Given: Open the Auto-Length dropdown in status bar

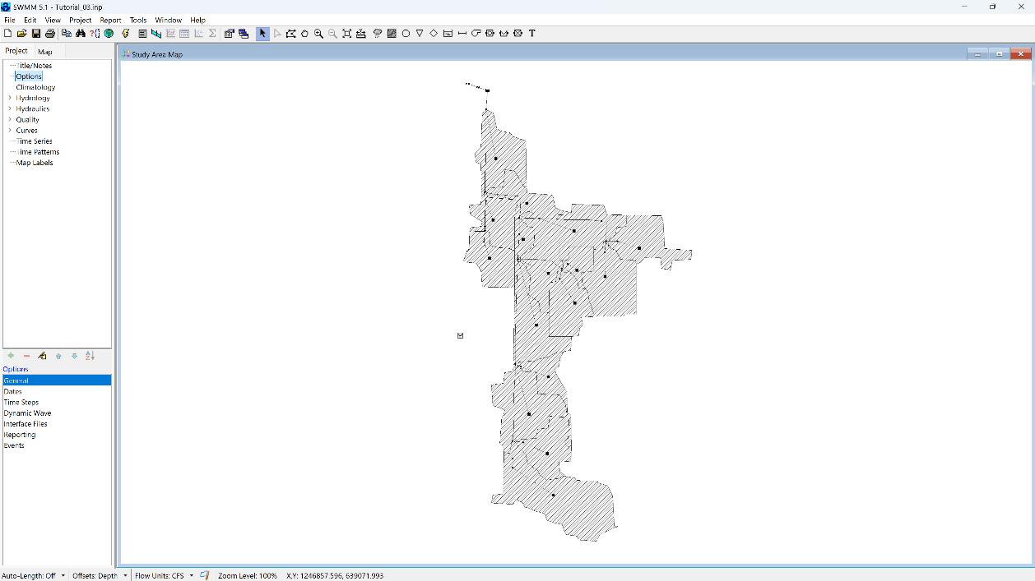Looking at the screenshot, I should tap(63, 575).
